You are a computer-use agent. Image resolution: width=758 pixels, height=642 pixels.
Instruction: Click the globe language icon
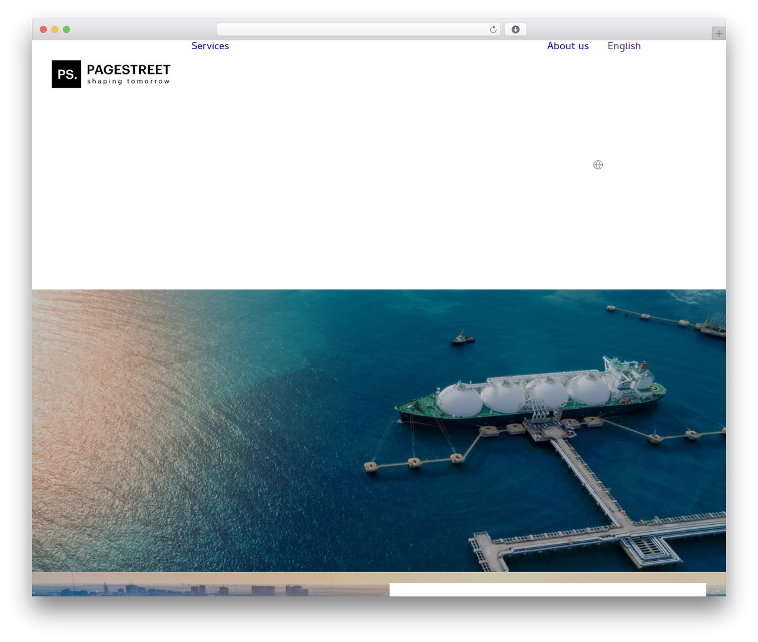[x=598, y=165]
